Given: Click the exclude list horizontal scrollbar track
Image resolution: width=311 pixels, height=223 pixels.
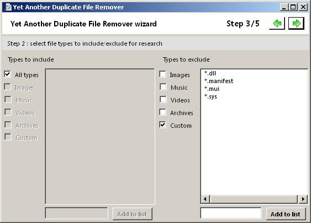Looking at the screenshot, I should pyautogui.click(x=254, y=199).
